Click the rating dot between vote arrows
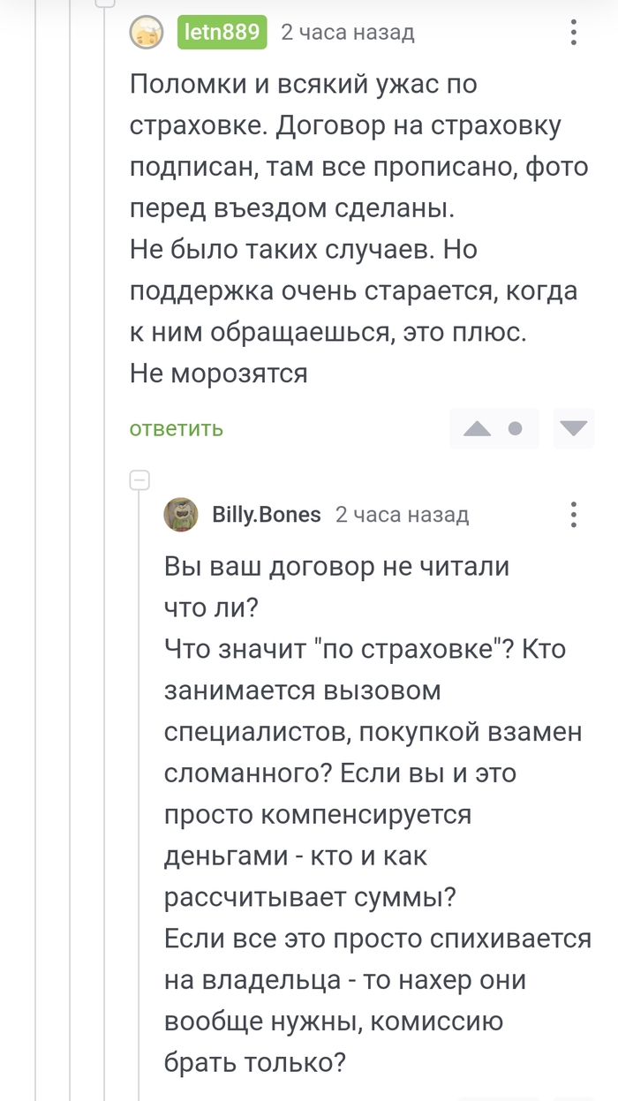618x1101 pixels. coord(516,429)
